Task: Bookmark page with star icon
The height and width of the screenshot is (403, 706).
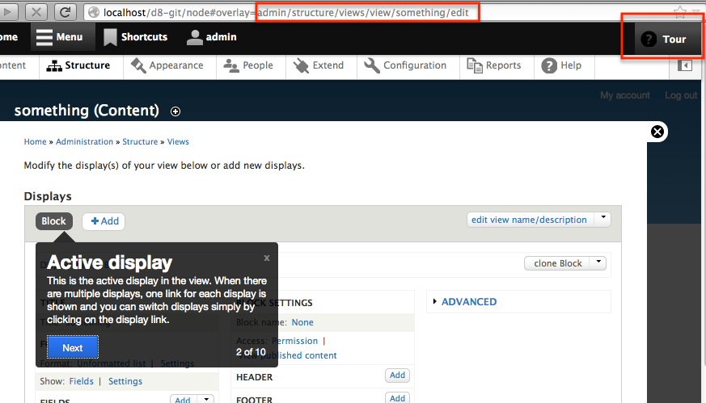Action: [680, 12]
